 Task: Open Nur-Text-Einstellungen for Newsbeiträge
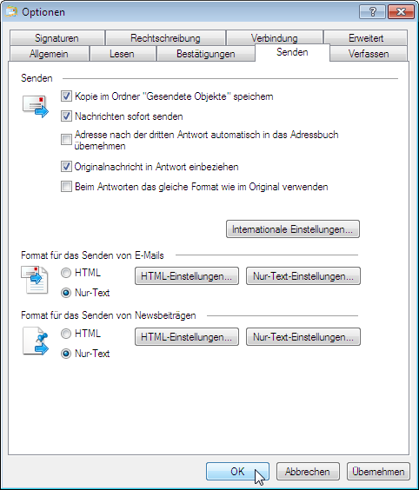[x=303, y=337]
